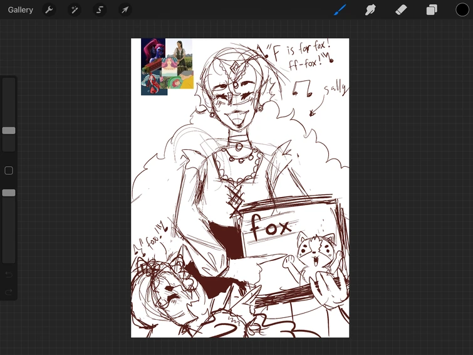Select the Selection S tool

point(100,10)
